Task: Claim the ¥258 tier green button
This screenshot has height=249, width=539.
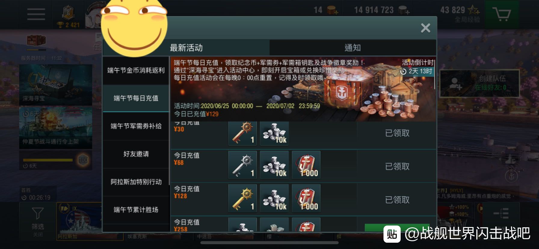Action: [397, 228]
